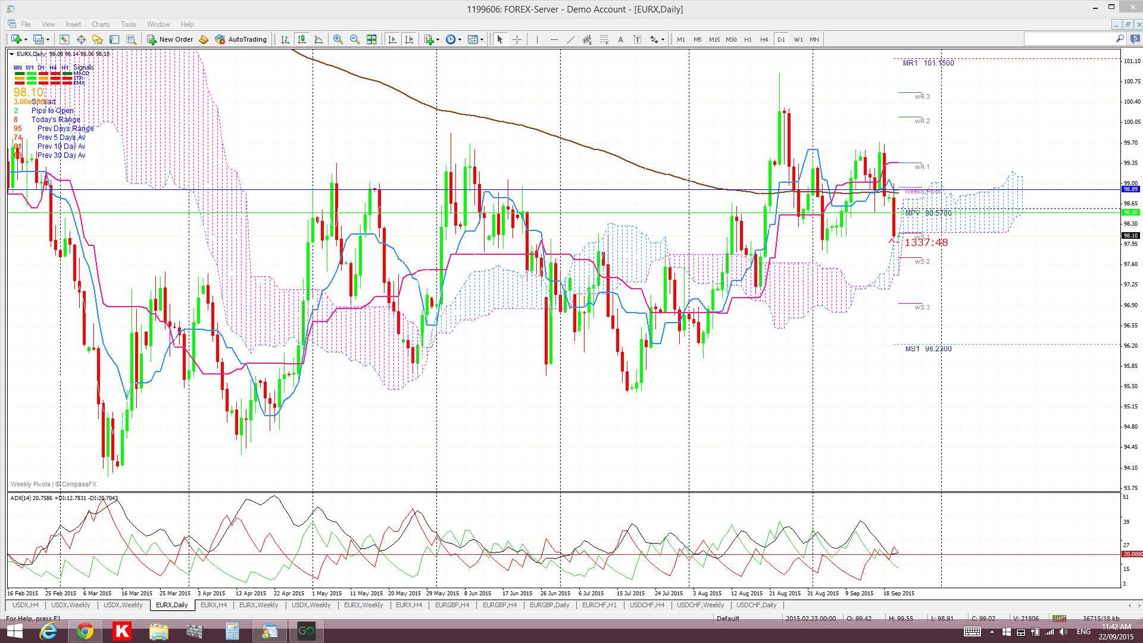The height and width of the screenshot is (643, 1143).
Task: Open the Strategy Tester icon
Action: 132,39
